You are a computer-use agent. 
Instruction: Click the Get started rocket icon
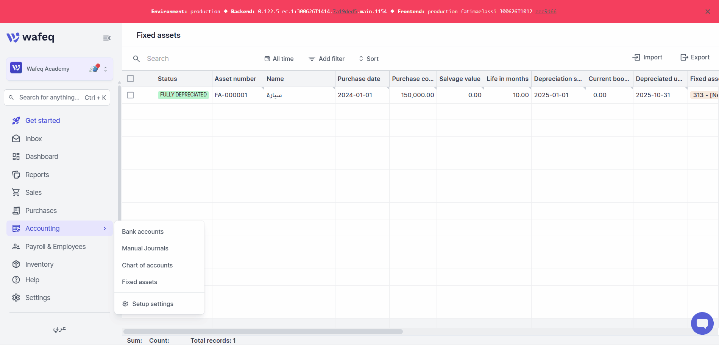pyautogui.click(x=16, y=121)
